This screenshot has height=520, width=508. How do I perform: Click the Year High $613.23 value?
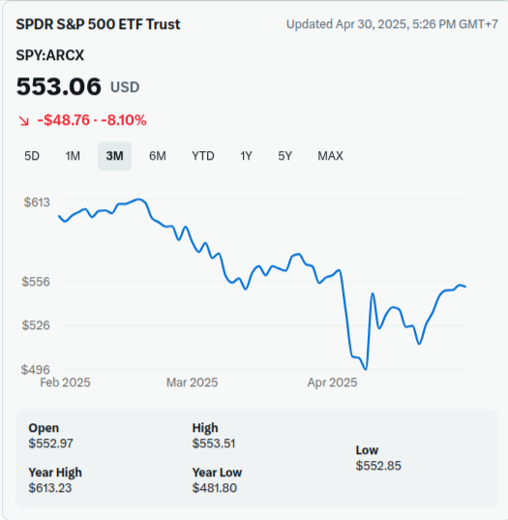click(x=50, y=488)
